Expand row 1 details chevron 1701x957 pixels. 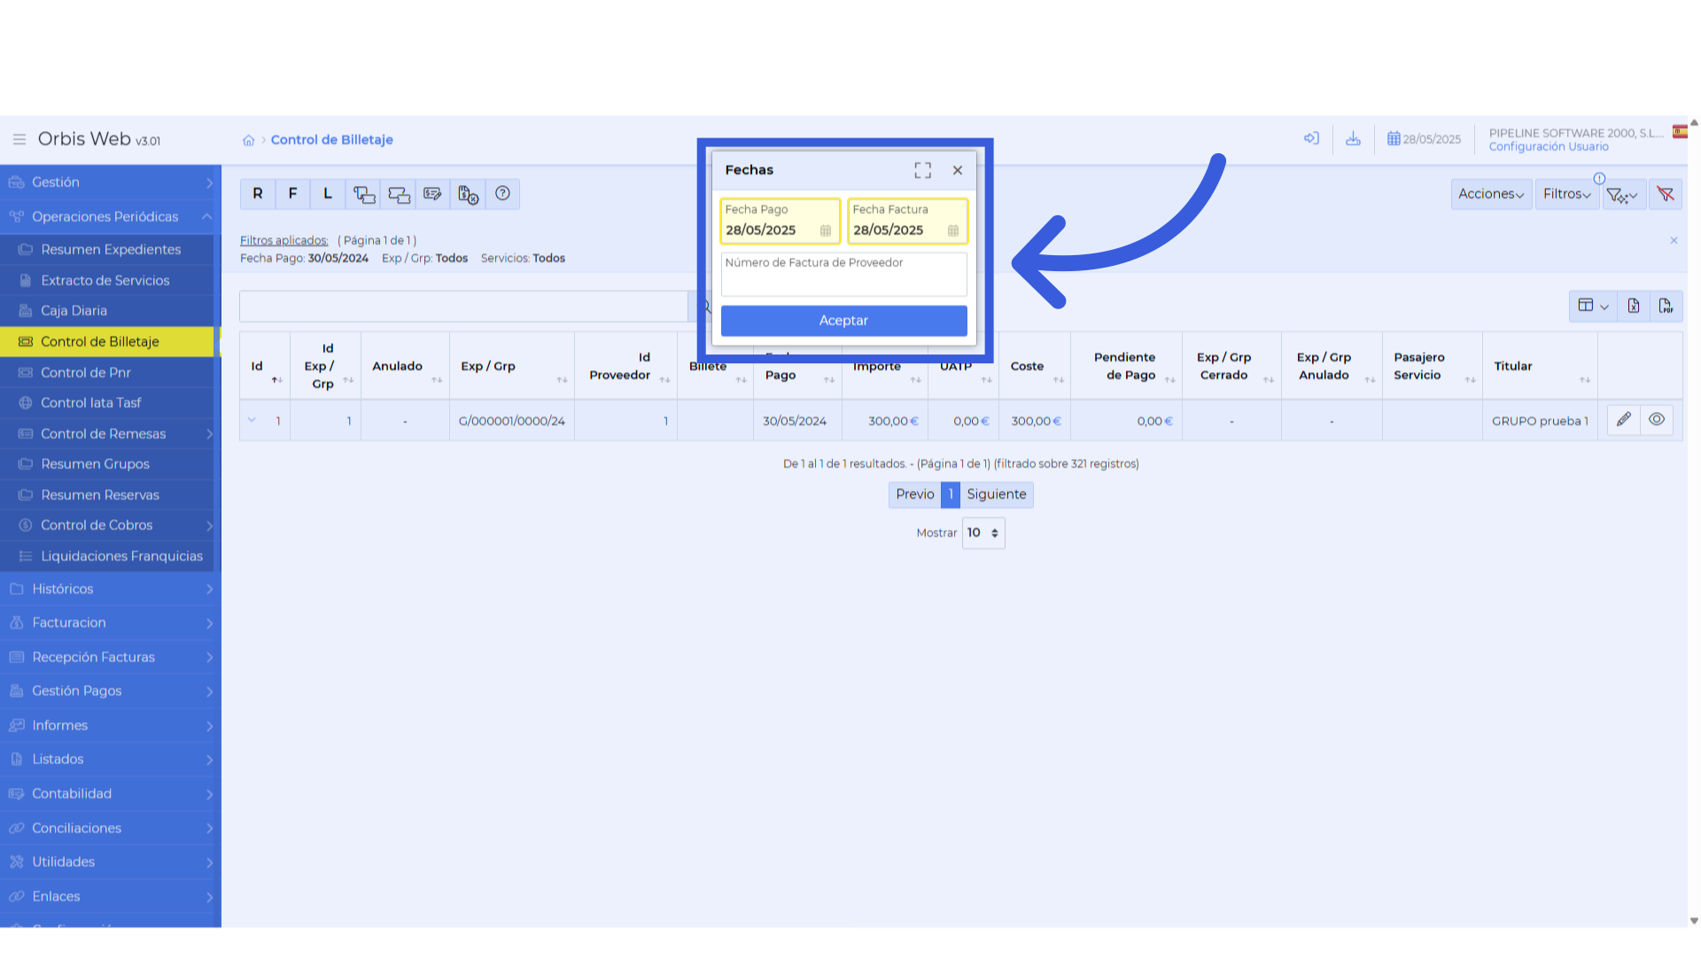pos(252,420)
